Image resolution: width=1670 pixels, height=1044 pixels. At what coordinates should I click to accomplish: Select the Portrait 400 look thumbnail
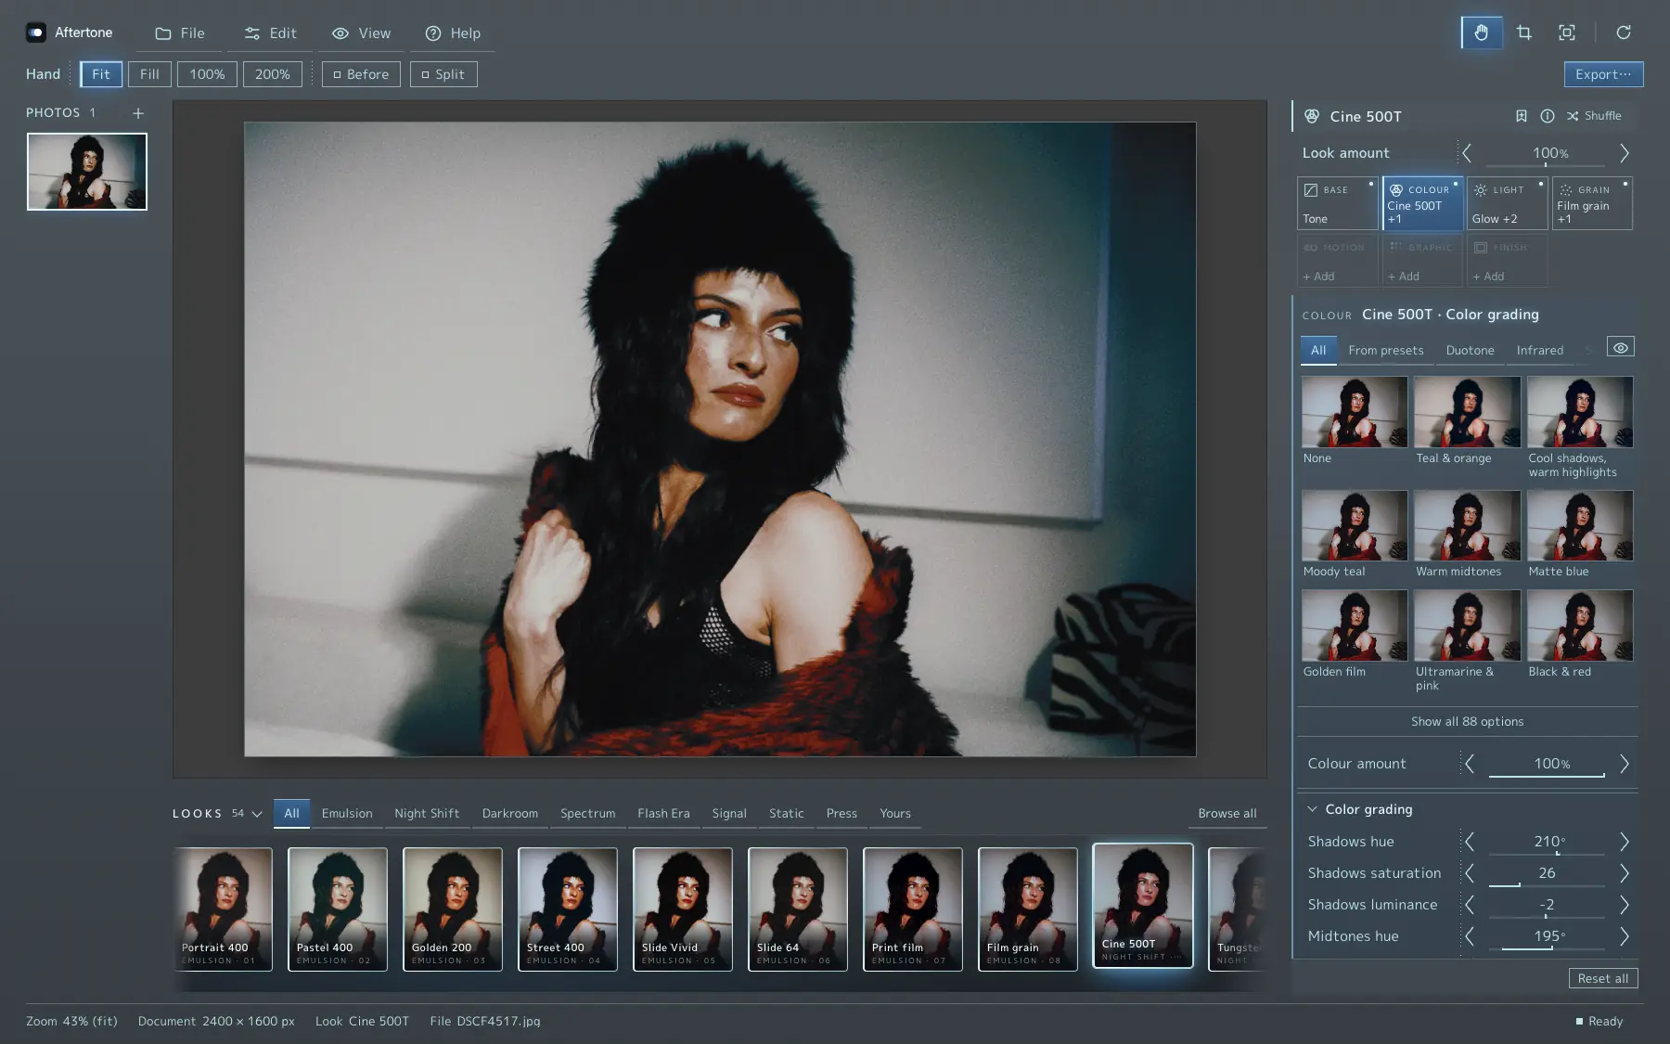224,909
